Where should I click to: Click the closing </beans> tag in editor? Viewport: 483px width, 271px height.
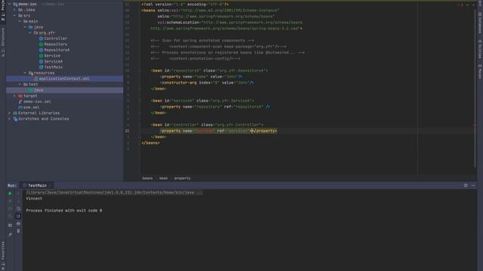[150, 143]
